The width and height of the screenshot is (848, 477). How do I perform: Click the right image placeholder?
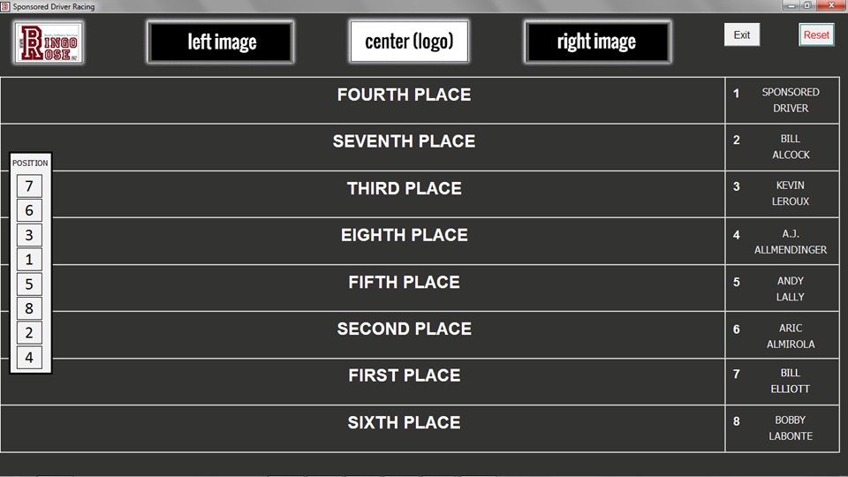point(596,42)
